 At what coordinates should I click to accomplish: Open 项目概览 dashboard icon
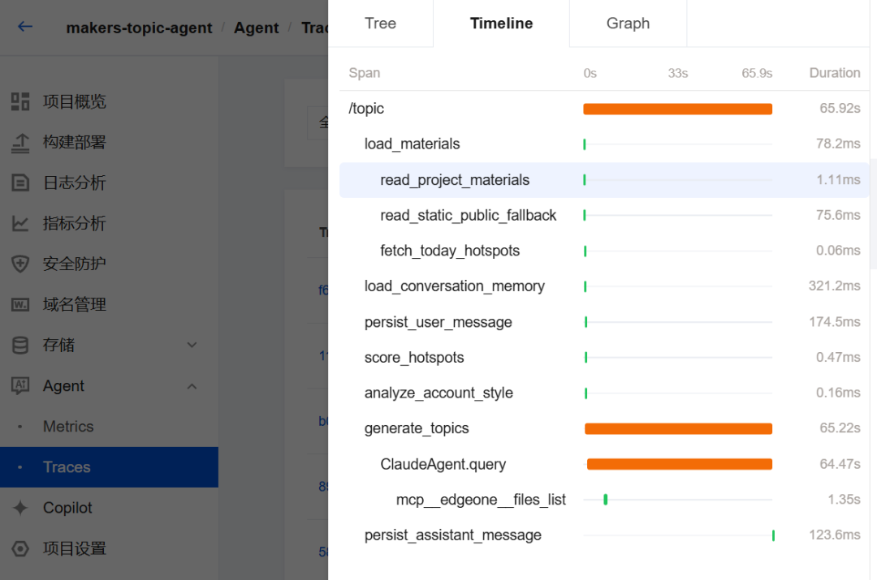pyautogui.click(x=20, y=101)
